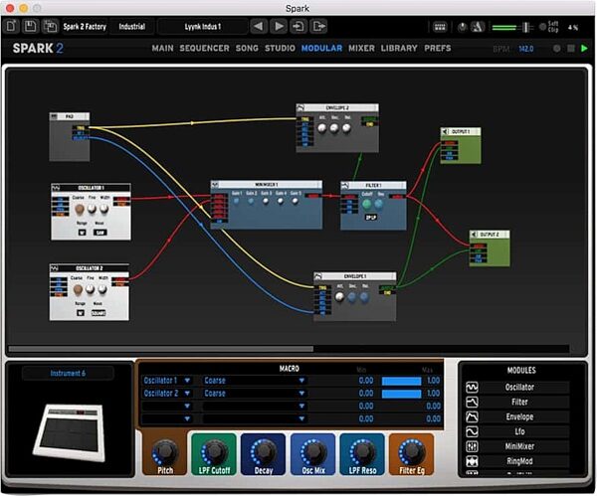This screenshot has height=496, width=597.
Task: Click the metronome icon in top toolbar
Action: [478, 27]
